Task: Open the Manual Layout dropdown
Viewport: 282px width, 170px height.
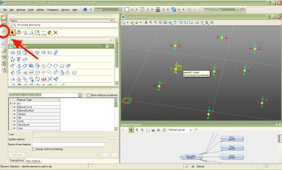Action: tap(190, 130)
